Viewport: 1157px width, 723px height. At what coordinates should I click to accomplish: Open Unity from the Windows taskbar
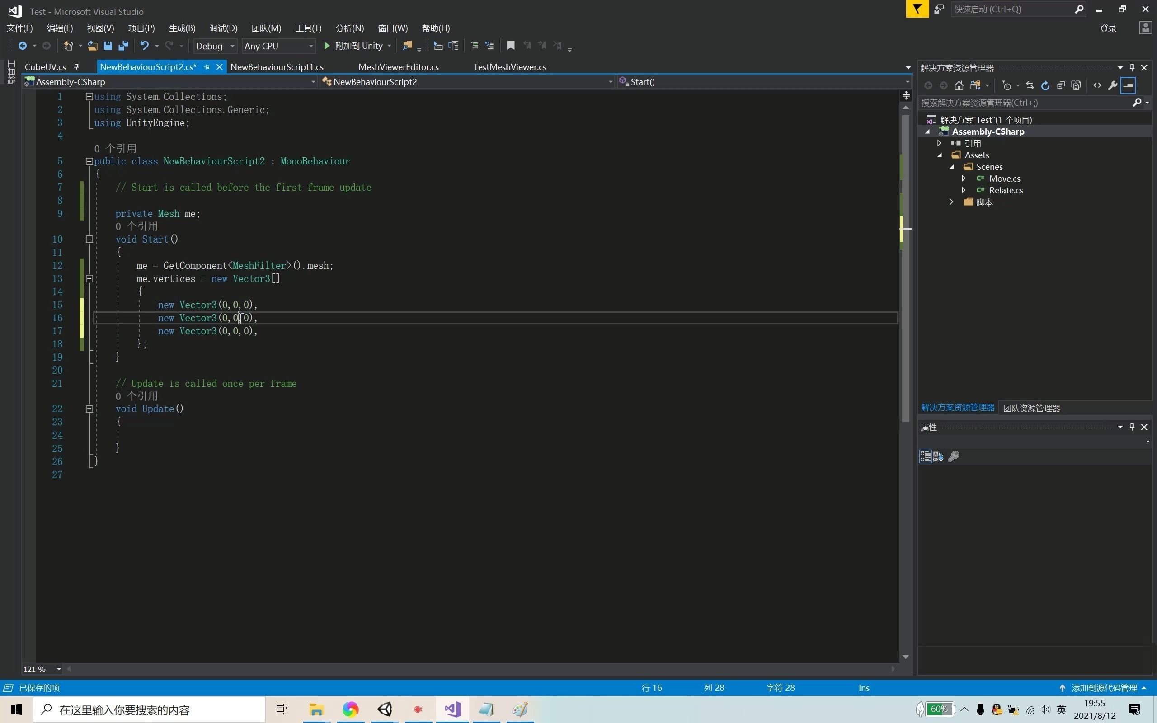pos(385,709)
